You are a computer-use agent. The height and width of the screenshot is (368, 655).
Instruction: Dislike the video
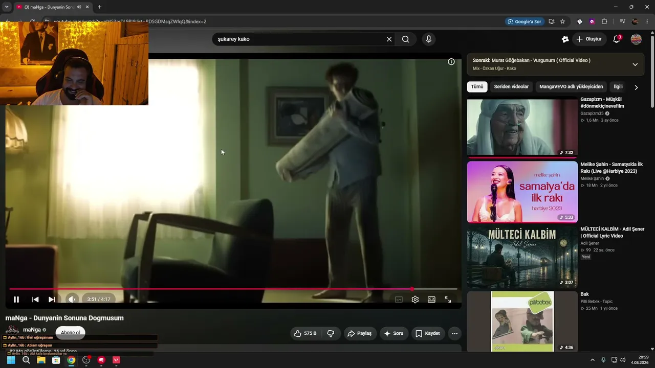pyautogui.click(x=331, y=334)
